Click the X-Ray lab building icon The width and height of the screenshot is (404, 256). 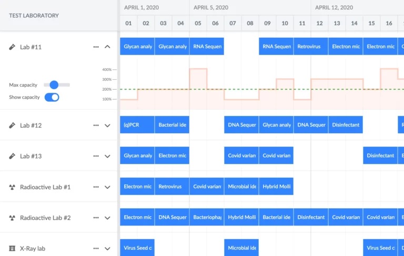coord(12,248)
